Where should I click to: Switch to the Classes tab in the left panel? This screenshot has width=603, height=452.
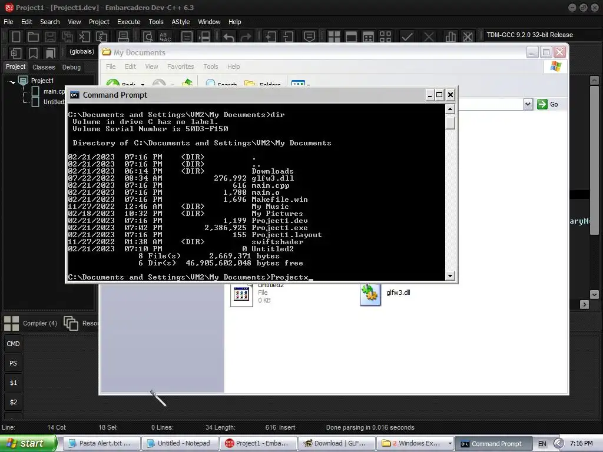tap(44, 67)
